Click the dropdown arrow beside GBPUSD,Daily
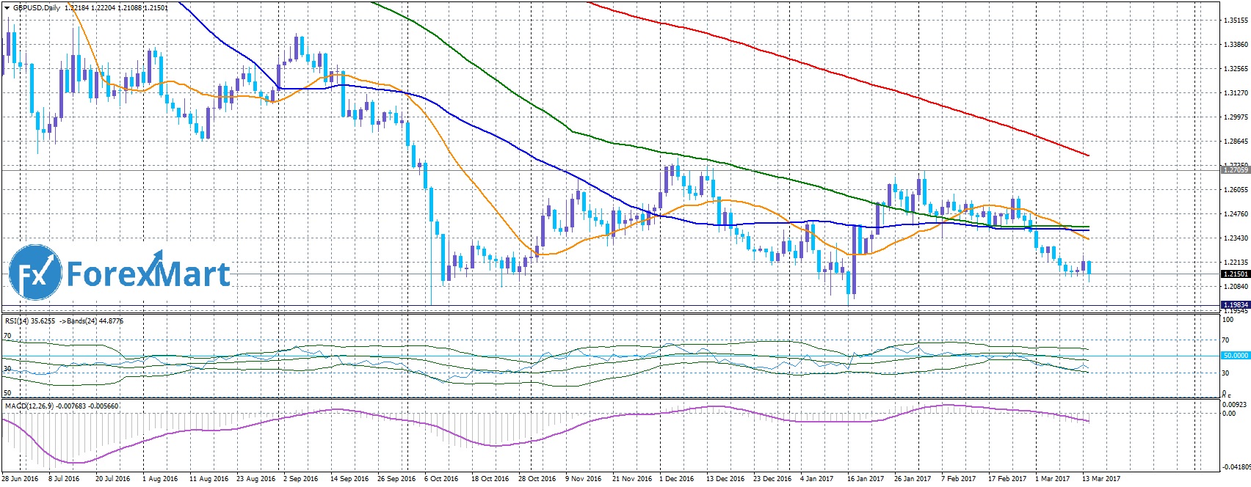Viewport: 1251px width, 487px height. pyautogui.click(x=6, y=8)
